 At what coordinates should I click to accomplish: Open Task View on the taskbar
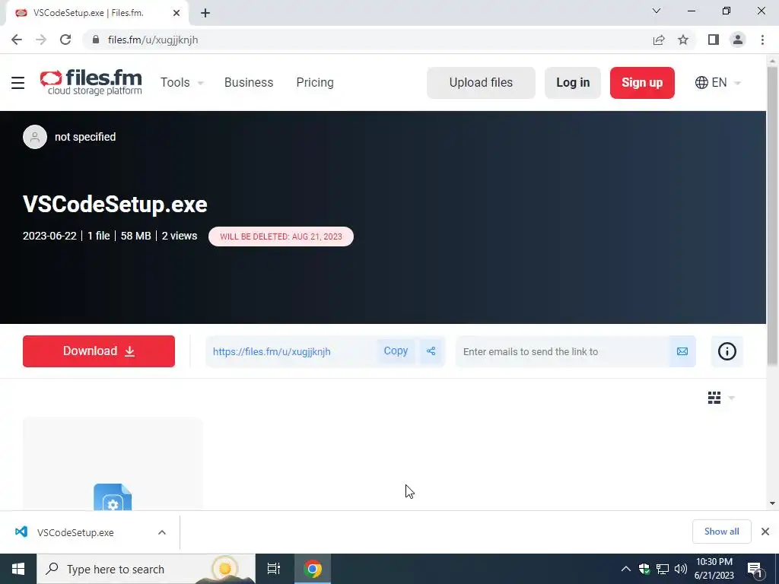(273, 569)
